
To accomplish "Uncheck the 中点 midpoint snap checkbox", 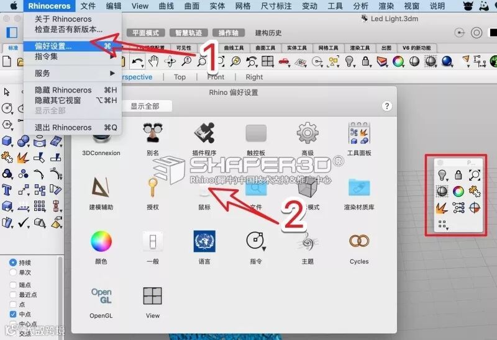I will tap(13, 314).
